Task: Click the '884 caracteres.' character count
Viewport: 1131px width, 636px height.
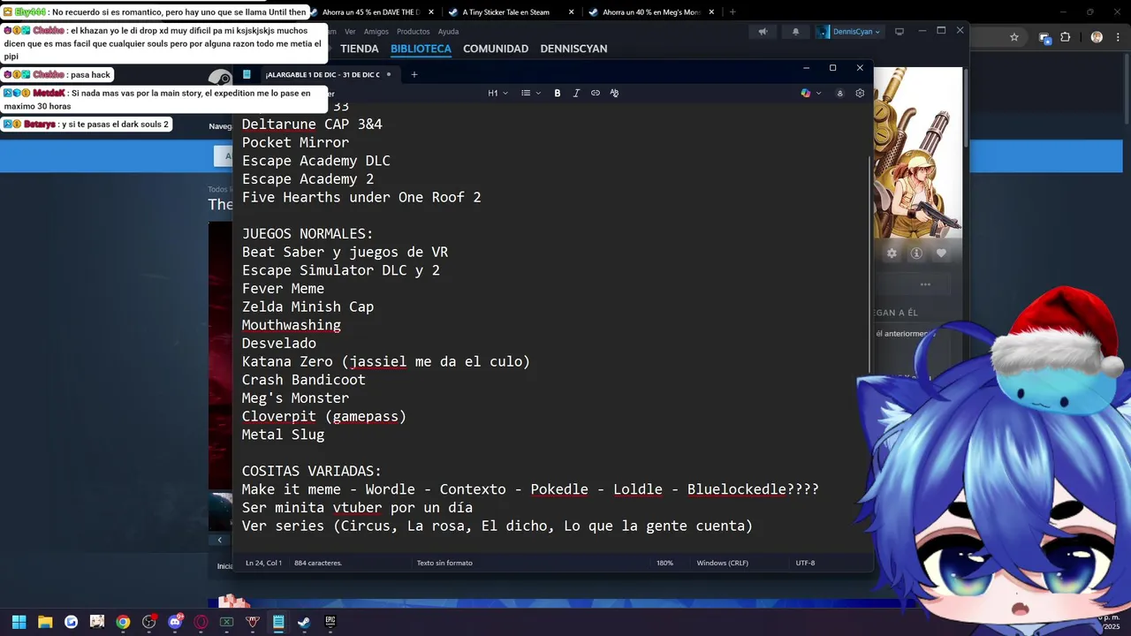Action: 318,563
